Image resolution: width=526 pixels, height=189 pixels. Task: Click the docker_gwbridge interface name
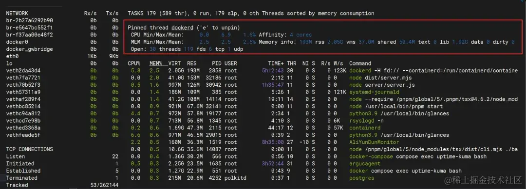pyautogui.click(x=29, y=49)
